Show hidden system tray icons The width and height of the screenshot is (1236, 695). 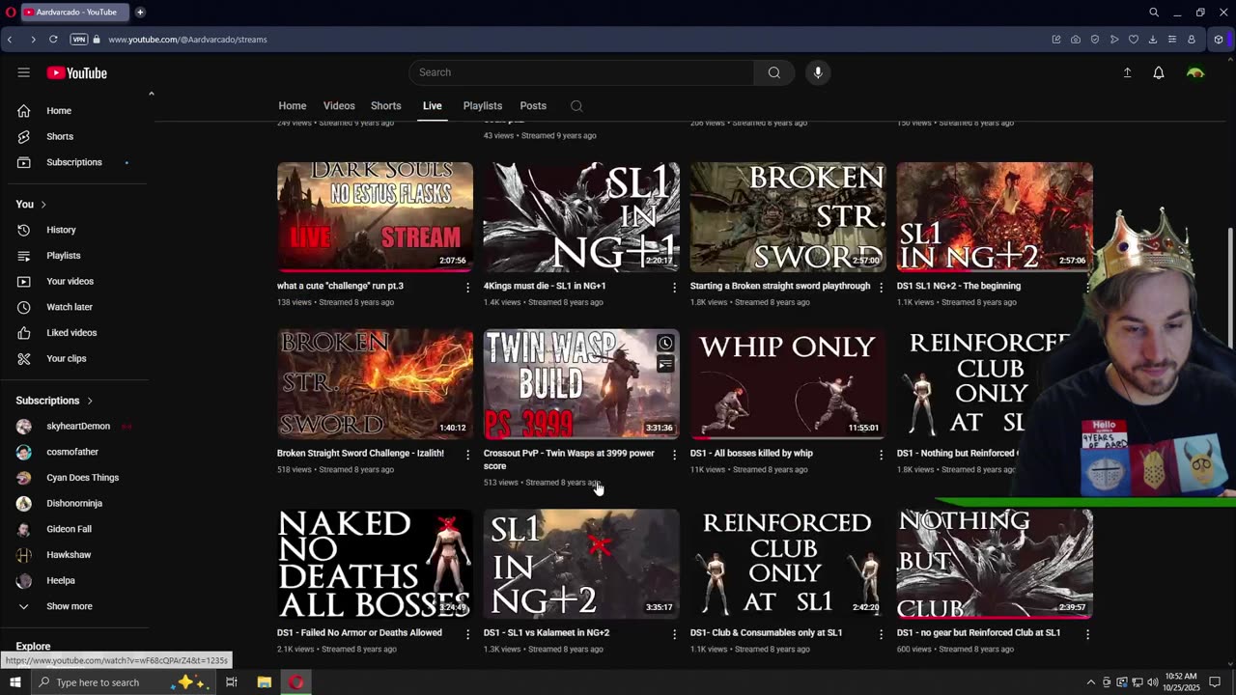pos(1091,682)
